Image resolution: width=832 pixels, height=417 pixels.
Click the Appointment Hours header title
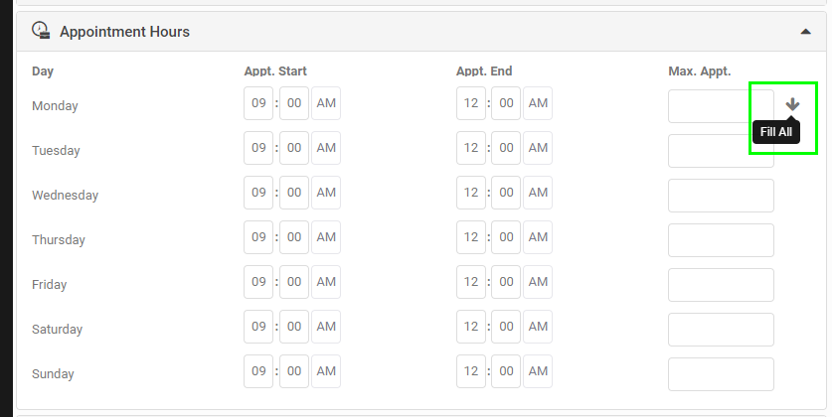[124, 32]
